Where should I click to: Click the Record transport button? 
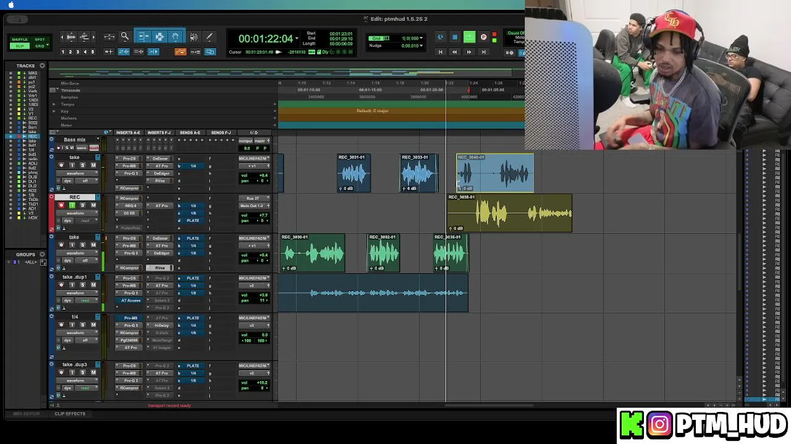(484, 38)
